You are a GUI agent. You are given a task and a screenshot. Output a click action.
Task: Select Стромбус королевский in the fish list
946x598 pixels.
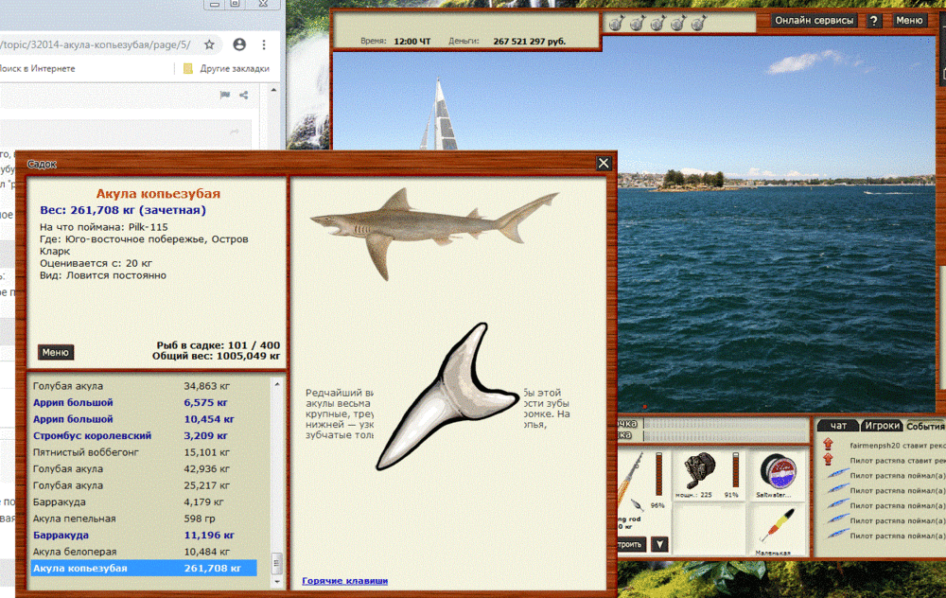pyautogui.click(x=92, y=436)
